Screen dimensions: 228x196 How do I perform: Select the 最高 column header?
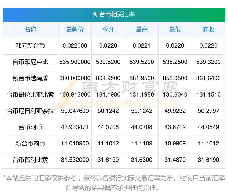click(x=142, y=30)
